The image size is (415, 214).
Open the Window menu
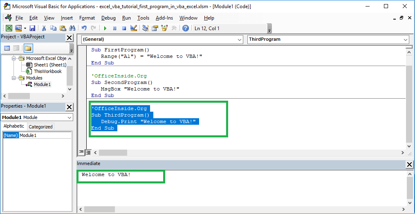point(188,18)
